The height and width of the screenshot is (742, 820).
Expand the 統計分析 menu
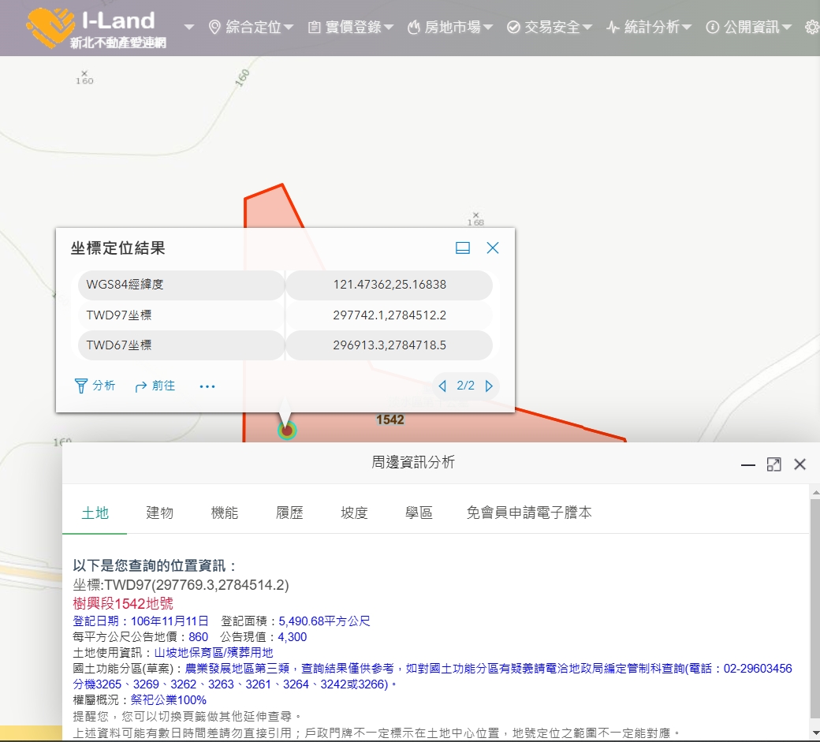pos(649,28)
